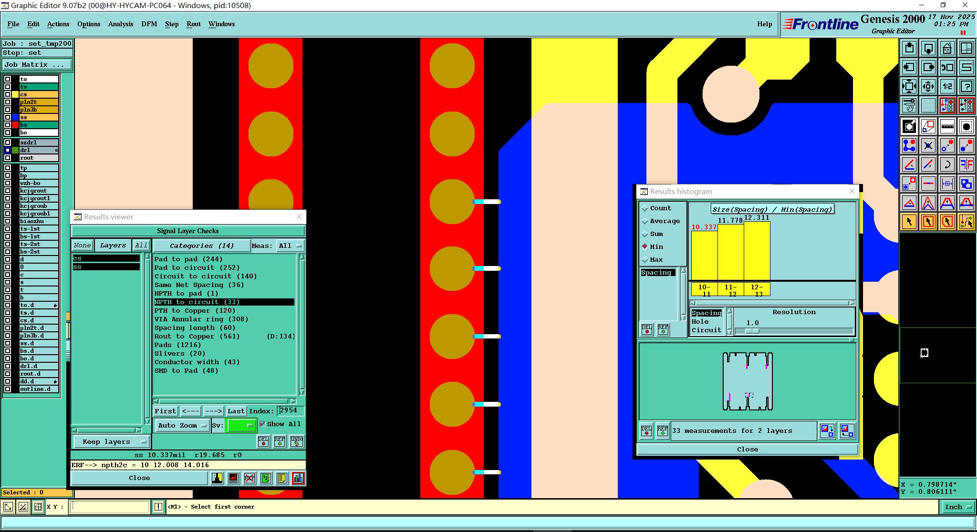Viewport: 977px width, 532px height.
Task: Toggle the Show All checkbox
Action: tap(262, 424)
